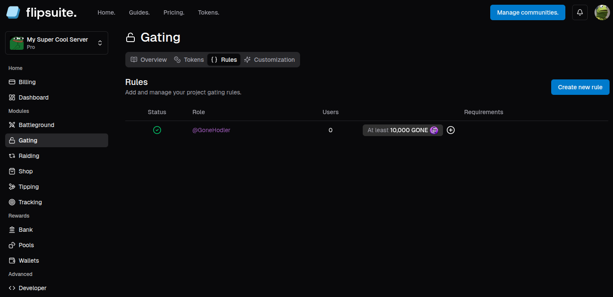
Task: Click the flipsuite logo icon
Action: click(x=13, y=12)
